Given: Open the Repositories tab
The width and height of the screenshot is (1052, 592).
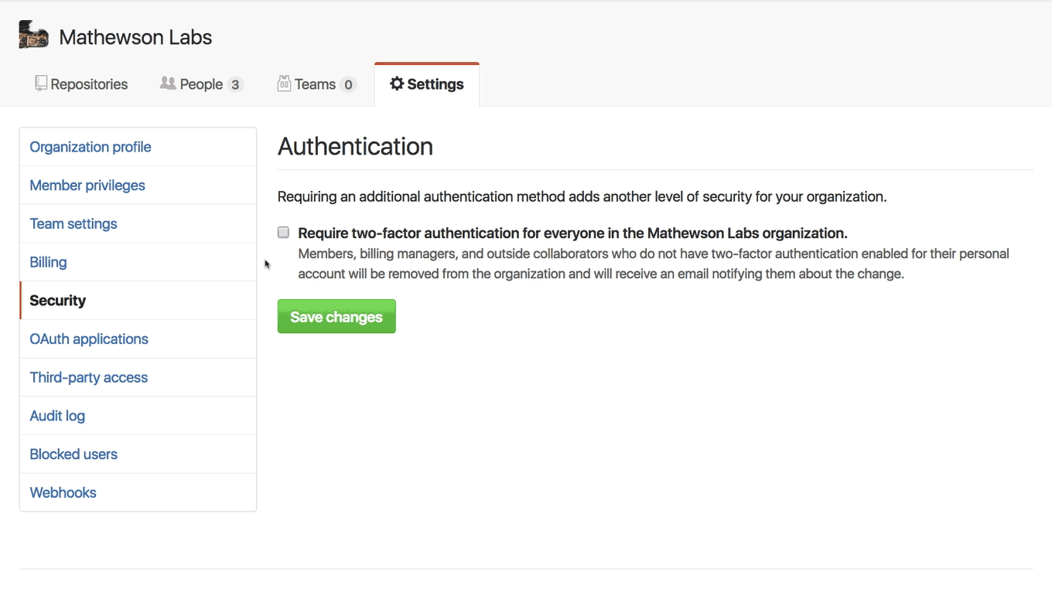Looking at the screenshot, I should coord(89,84).
